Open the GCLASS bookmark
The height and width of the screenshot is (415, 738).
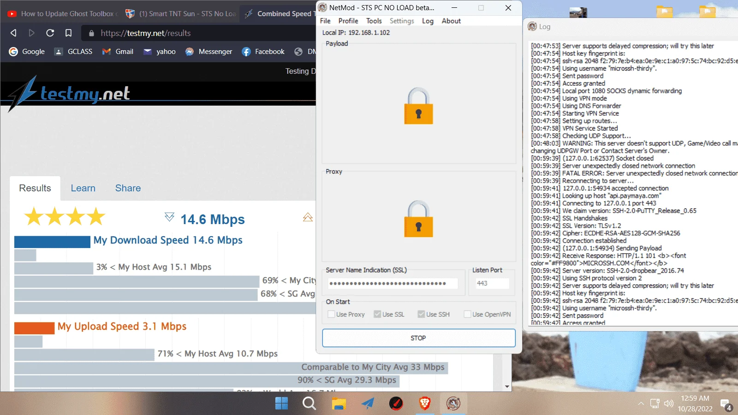(73, 52)
